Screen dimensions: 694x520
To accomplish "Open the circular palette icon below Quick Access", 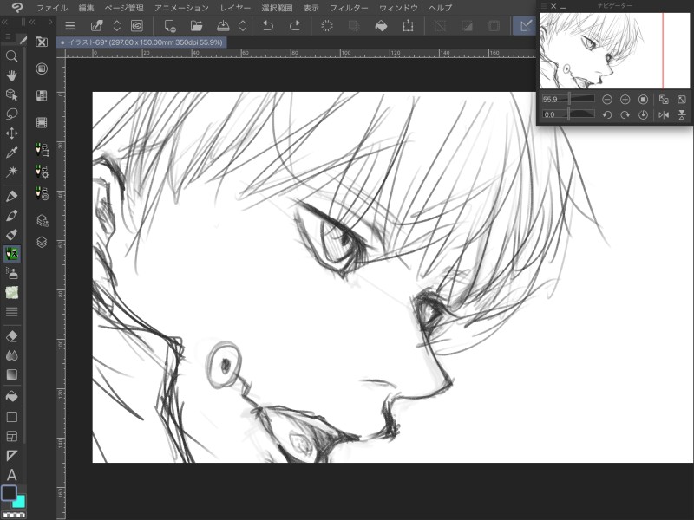I will coord(42,68).
